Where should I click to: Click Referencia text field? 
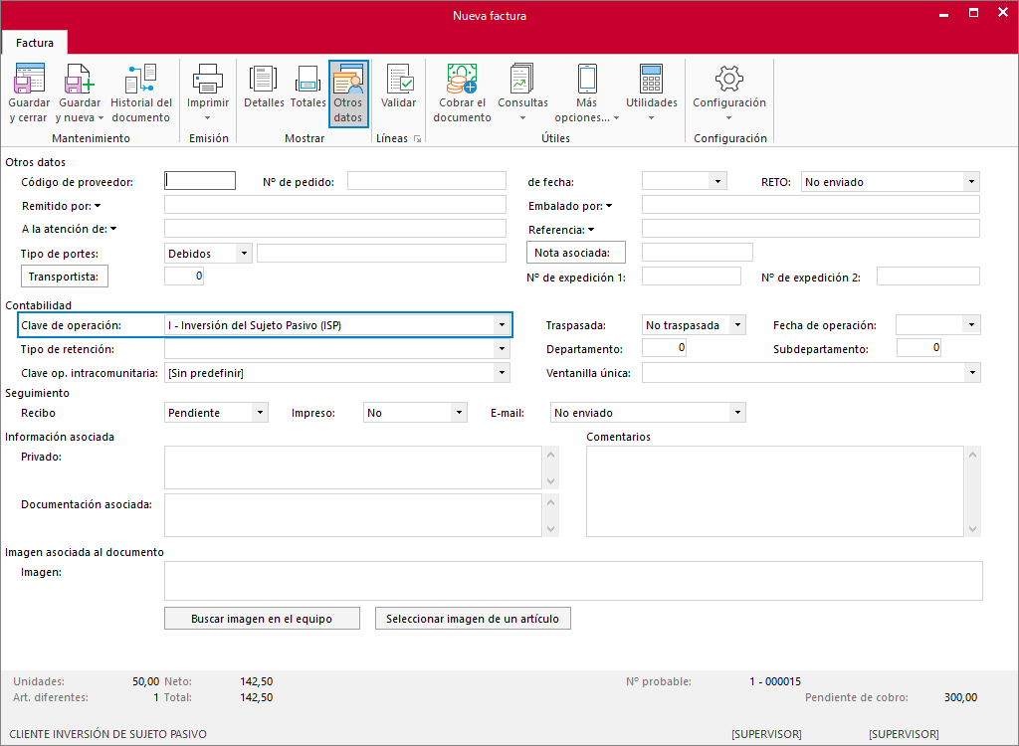pos(810,228)
